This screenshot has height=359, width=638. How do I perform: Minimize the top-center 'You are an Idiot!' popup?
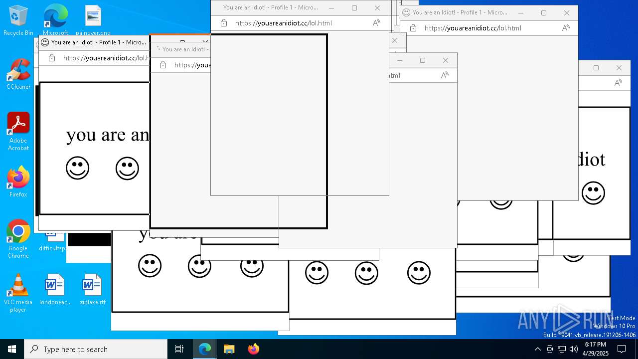[331, 8]
